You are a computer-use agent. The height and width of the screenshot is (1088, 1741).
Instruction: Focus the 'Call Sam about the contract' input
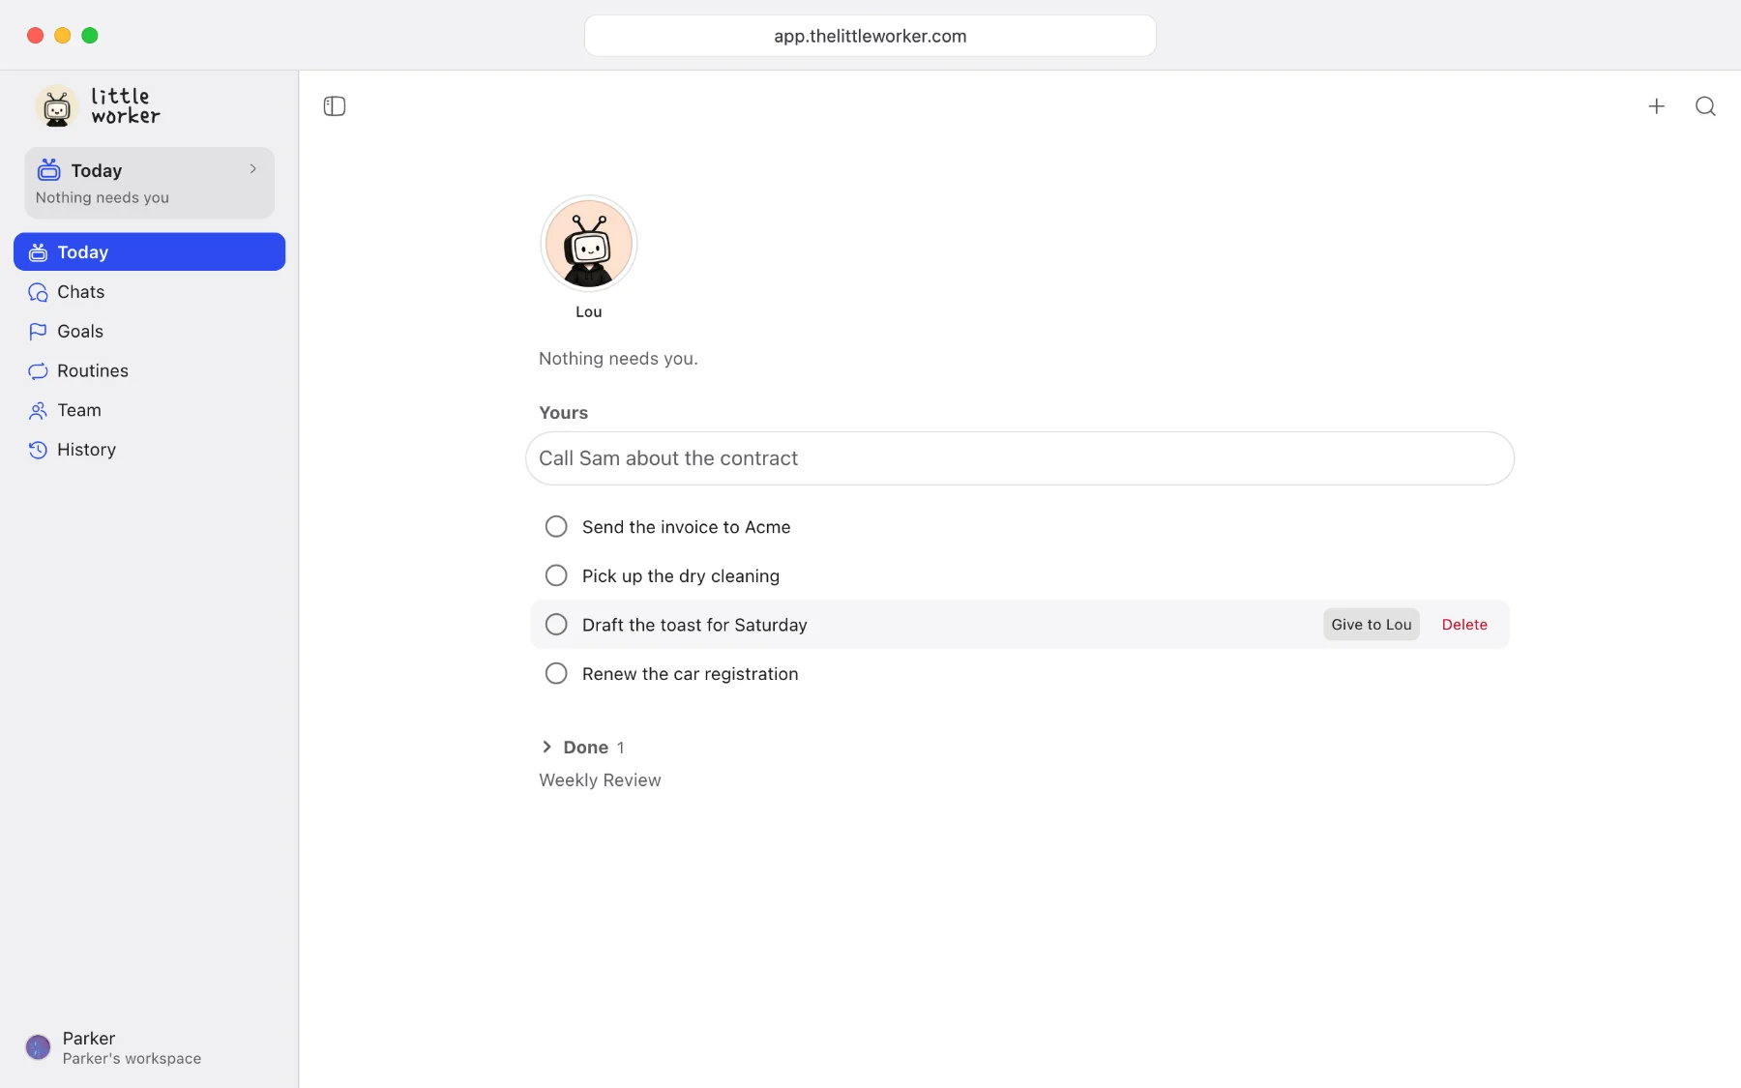(x=1019, y=458)
